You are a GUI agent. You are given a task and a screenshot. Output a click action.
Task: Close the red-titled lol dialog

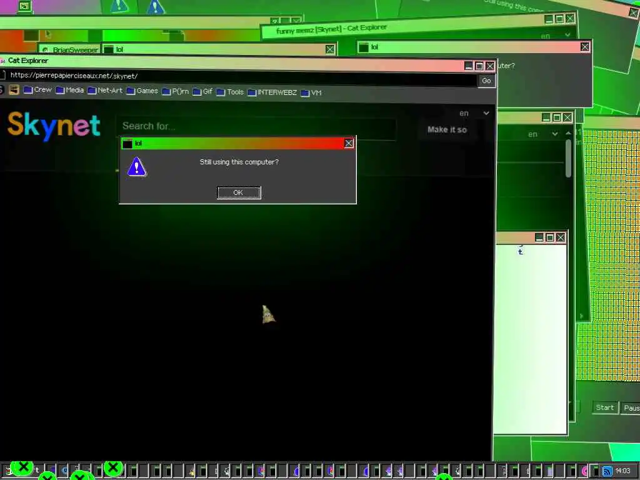tap(349, 143)
